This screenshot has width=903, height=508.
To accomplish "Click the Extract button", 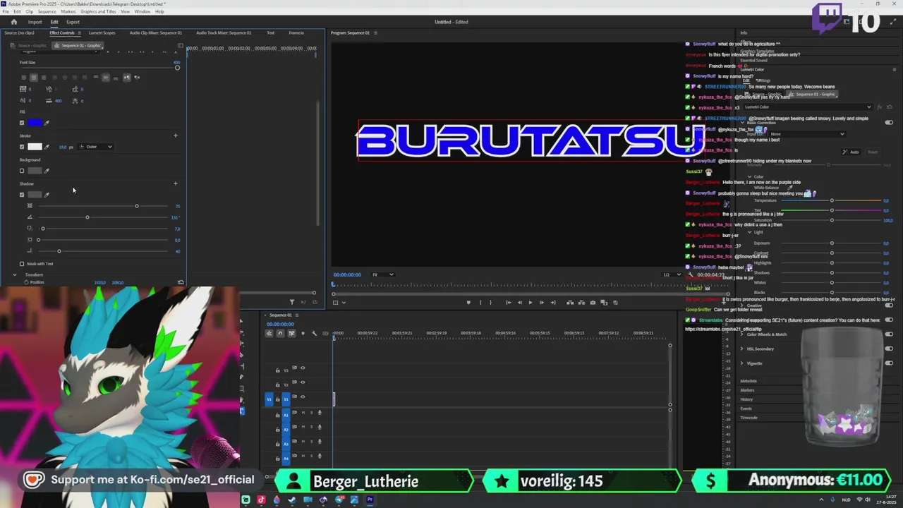I will click(581, 303).
